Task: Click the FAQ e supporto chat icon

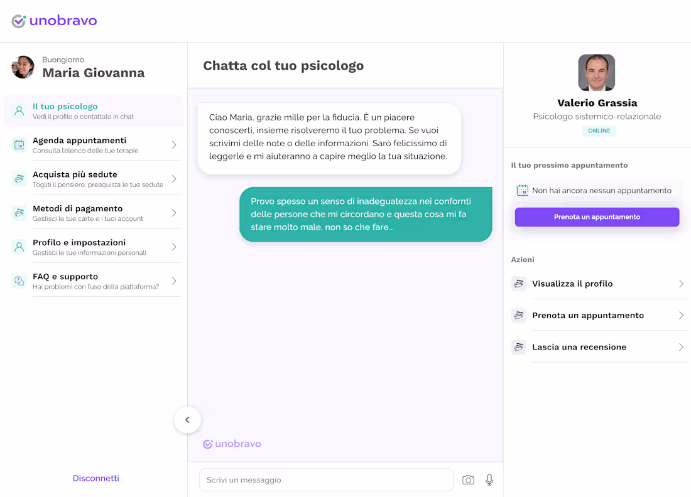Action: [x=19, y=281]
